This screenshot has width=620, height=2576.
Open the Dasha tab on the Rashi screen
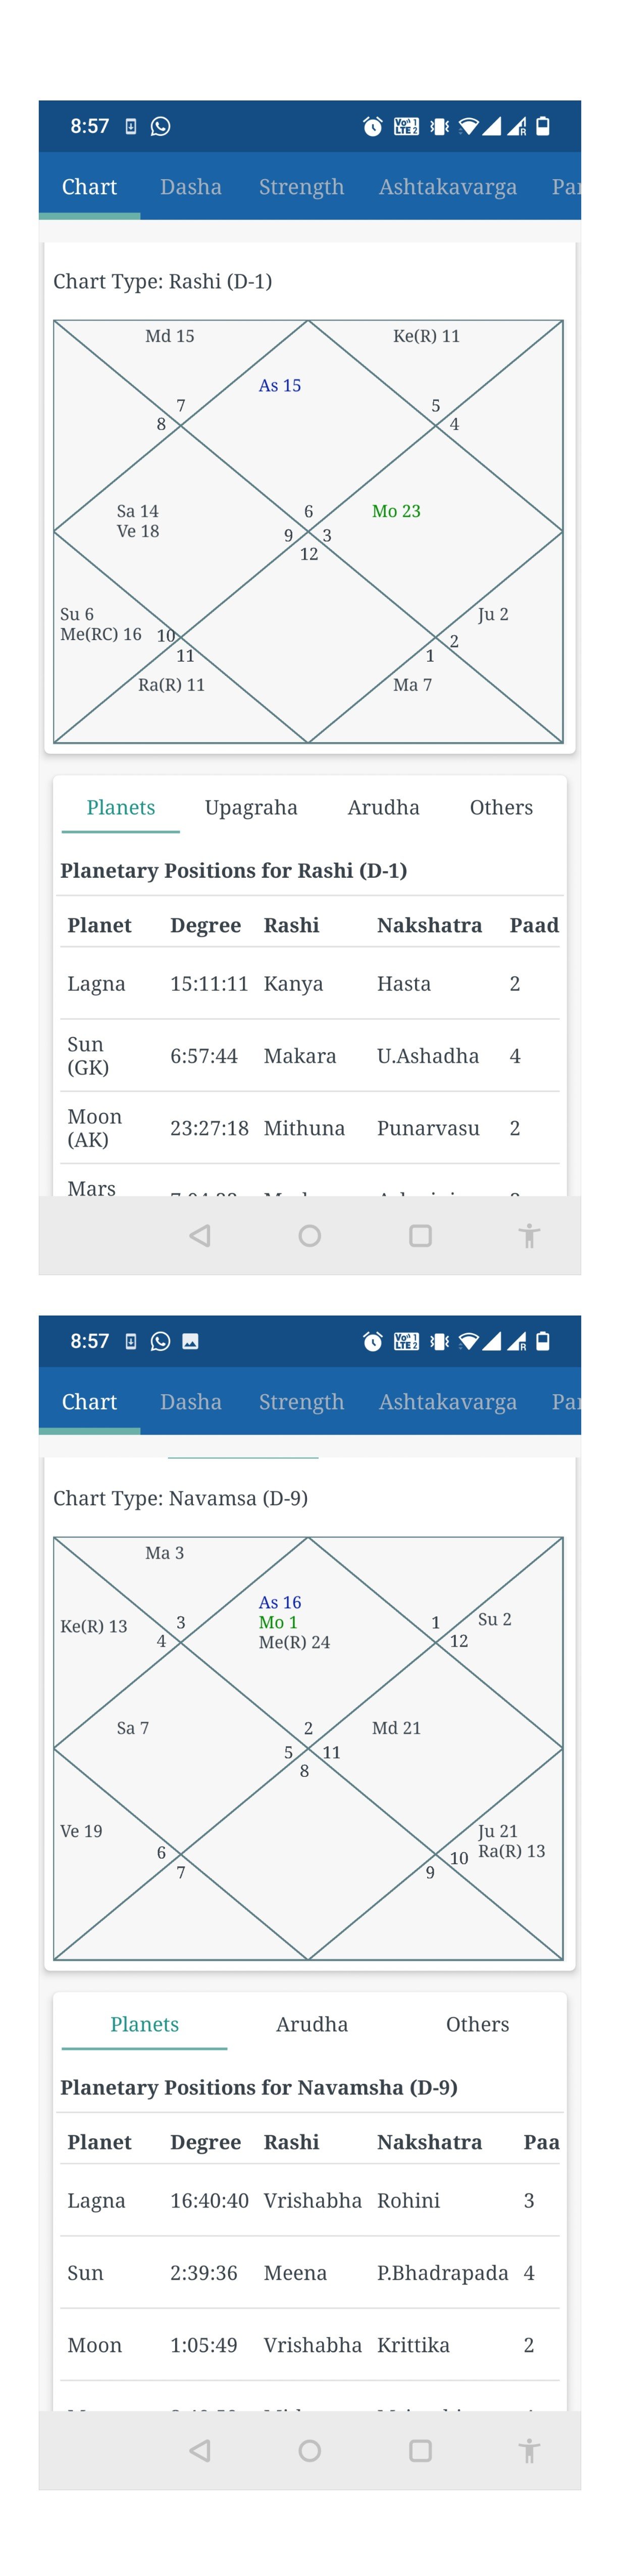191,187
